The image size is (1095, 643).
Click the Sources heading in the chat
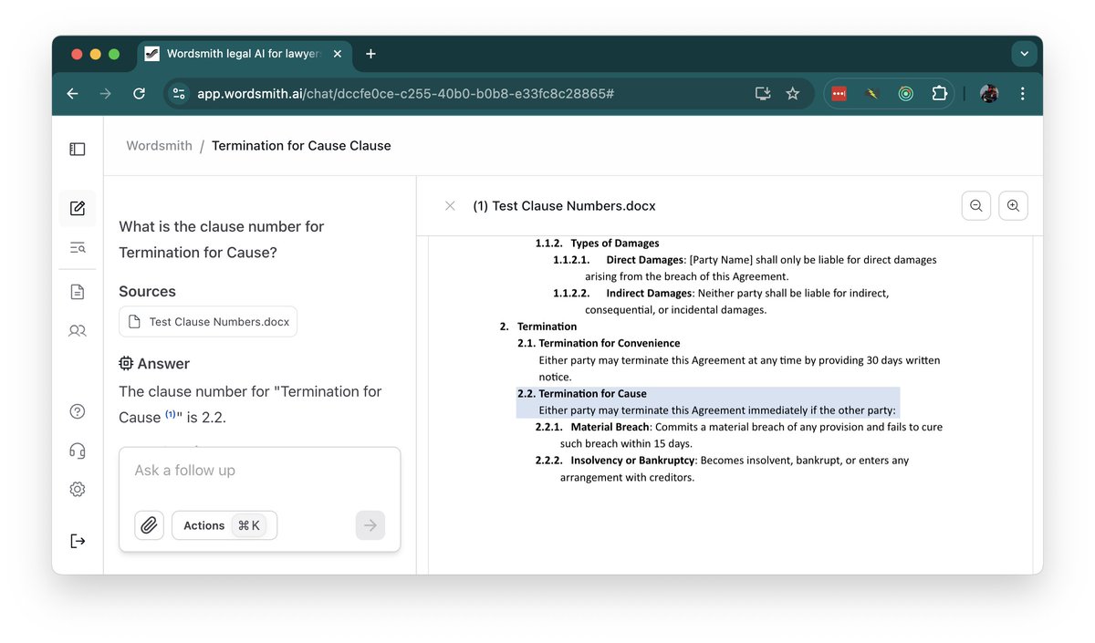click(147, 292)
